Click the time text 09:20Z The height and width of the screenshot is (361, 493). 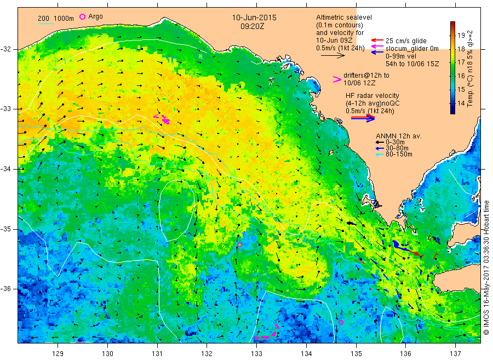[x=253, y=26]
